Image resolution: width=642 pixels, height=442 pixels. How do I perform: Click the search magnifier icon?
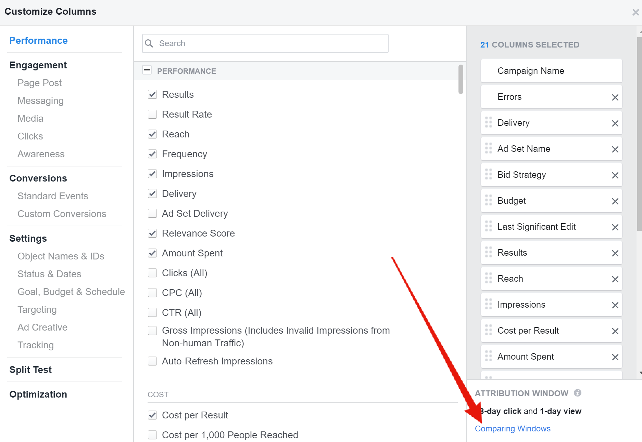coord(149,43)
